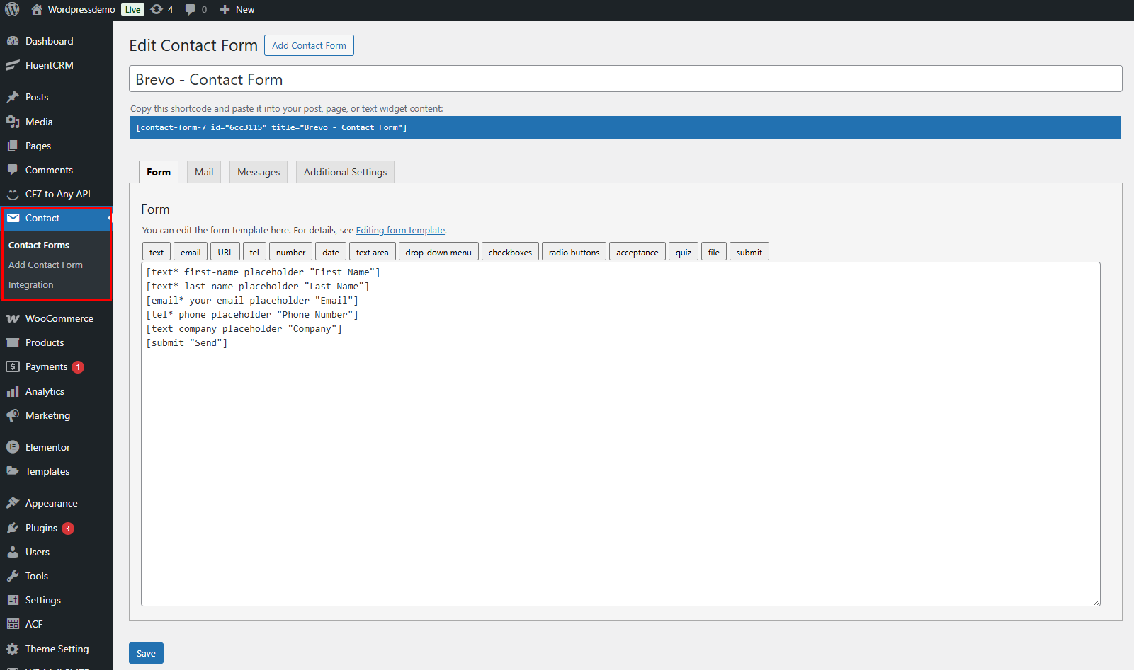Open the Elementor sidebar menu
Viewport: 1134px width, 670px height.
[x=47, y=447]
